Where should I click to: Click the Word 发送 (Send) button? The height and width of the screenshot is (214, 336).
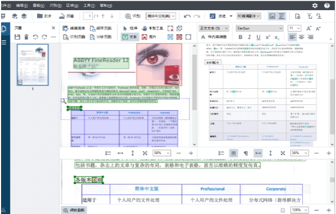click(218, 16)
